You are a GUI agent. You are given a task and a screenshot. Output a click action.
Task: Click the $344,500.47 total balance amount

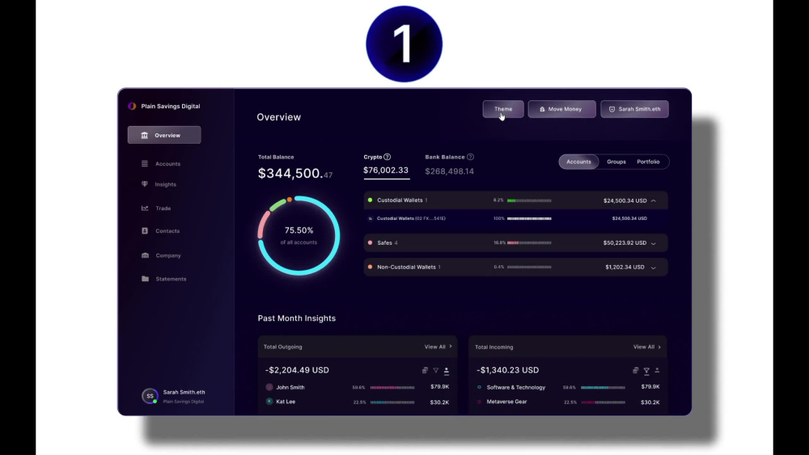pos(295,174)
